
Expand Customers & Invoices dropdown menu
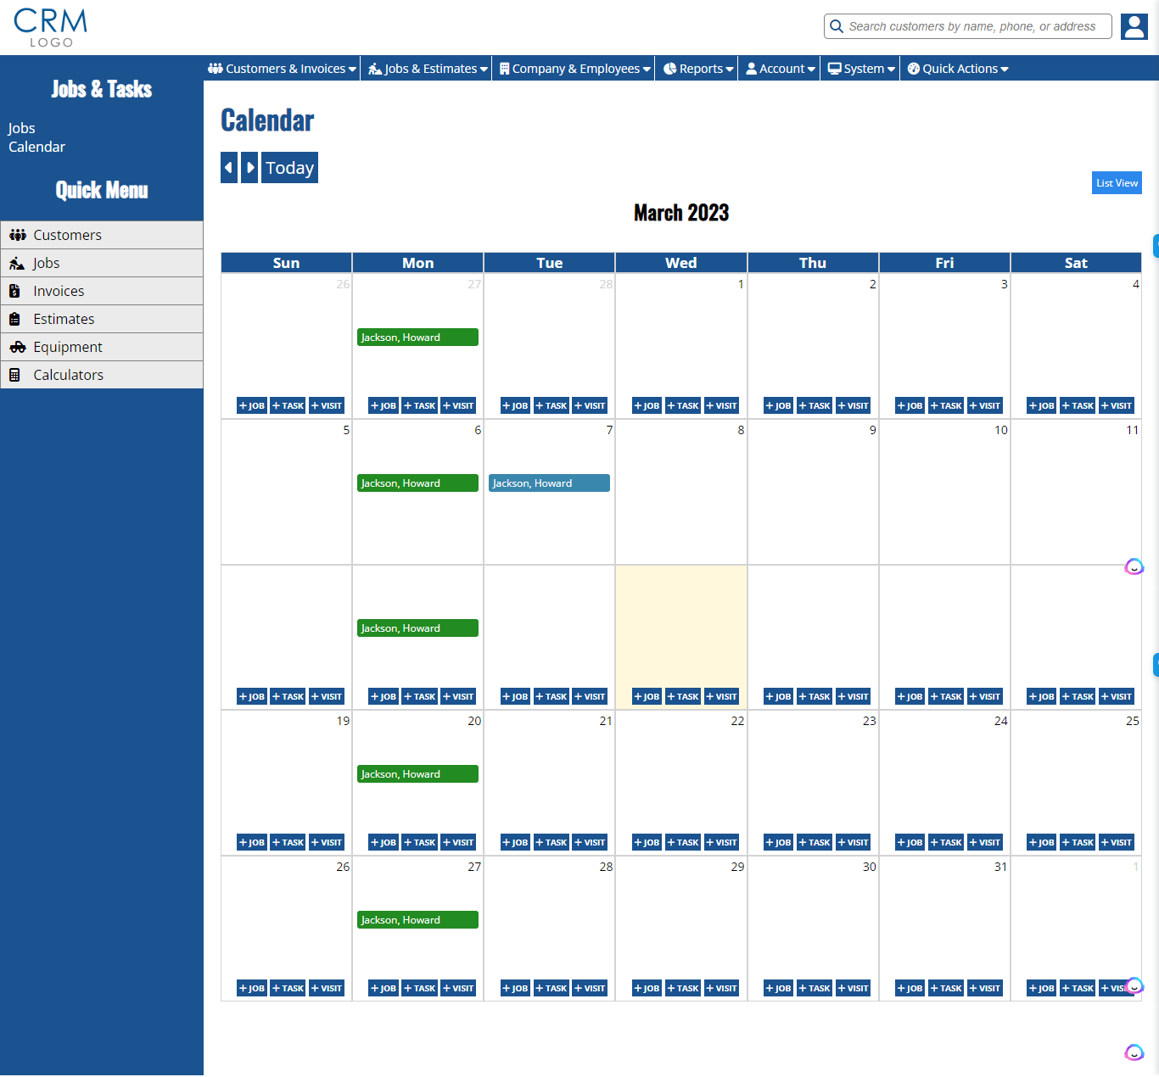(x=282, y=69)
